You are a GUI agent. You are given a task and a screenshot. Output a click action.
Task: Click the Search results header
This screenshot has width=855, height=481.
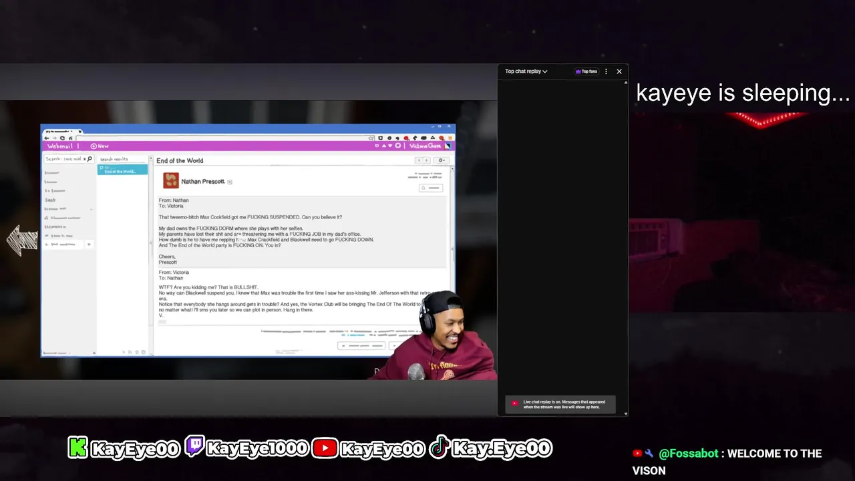114,159
